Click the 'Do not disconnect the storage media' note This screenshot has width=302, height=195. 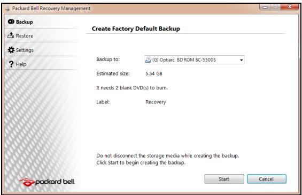(167, 155)
